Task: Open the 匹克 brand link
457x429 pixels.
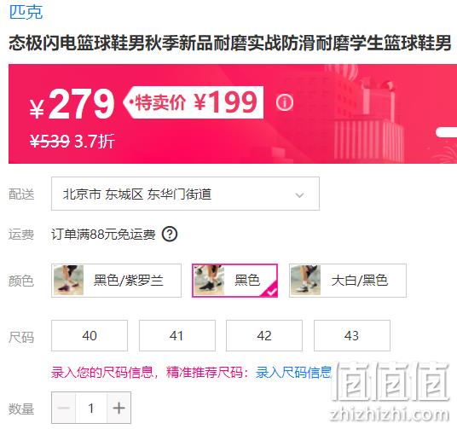Action: pyautogui.click(x=26, y=12)
